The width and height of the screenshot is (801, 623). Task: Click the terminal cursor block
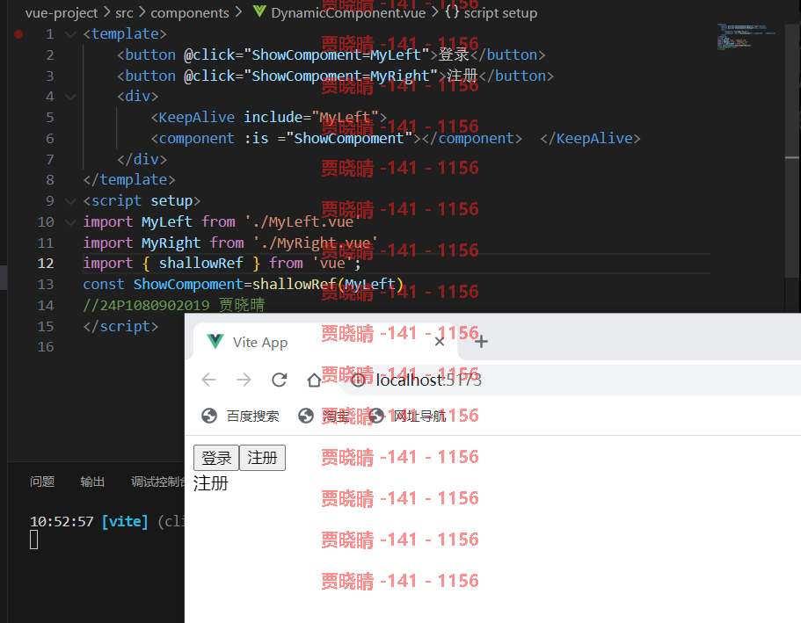click(x=33, y=540)
